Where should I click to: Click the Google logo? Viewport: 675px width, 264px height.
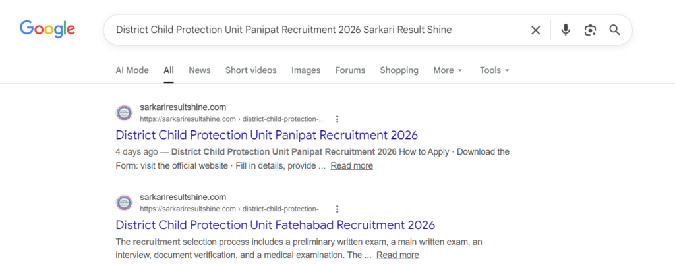pos(47,29)
